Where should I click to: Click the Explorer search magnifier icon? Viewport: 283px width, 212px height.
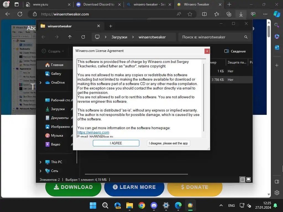click(246, 37)
